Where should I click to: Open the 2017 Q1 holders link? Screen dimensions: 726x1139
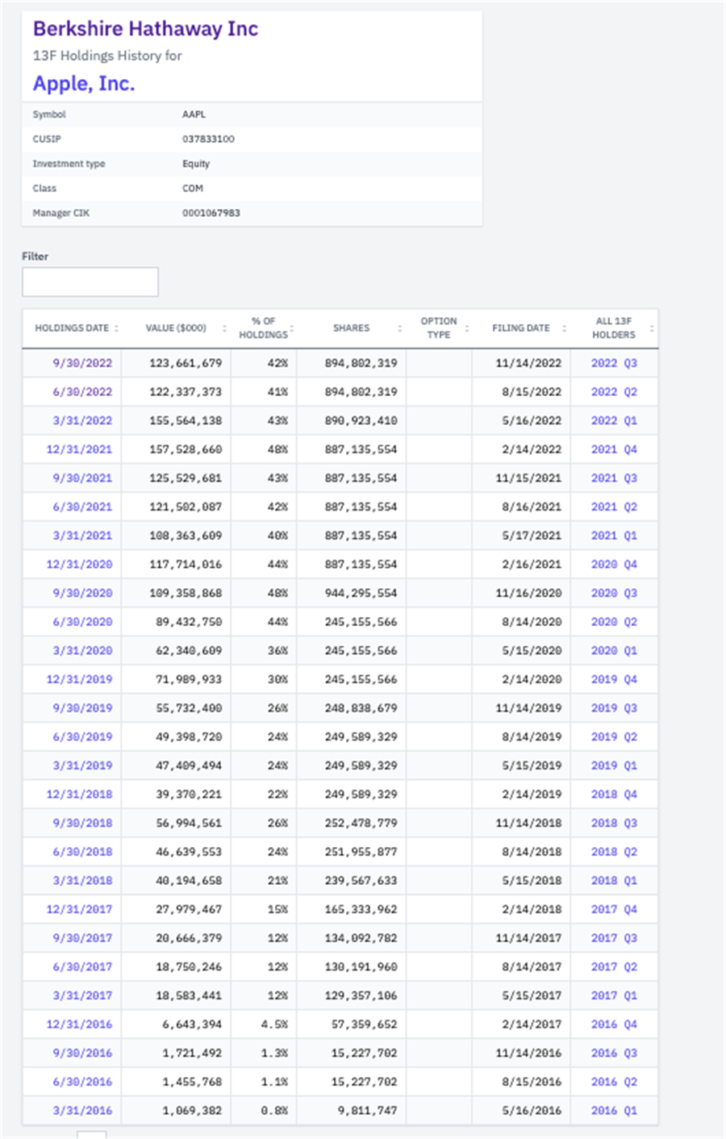coord(614,995)
